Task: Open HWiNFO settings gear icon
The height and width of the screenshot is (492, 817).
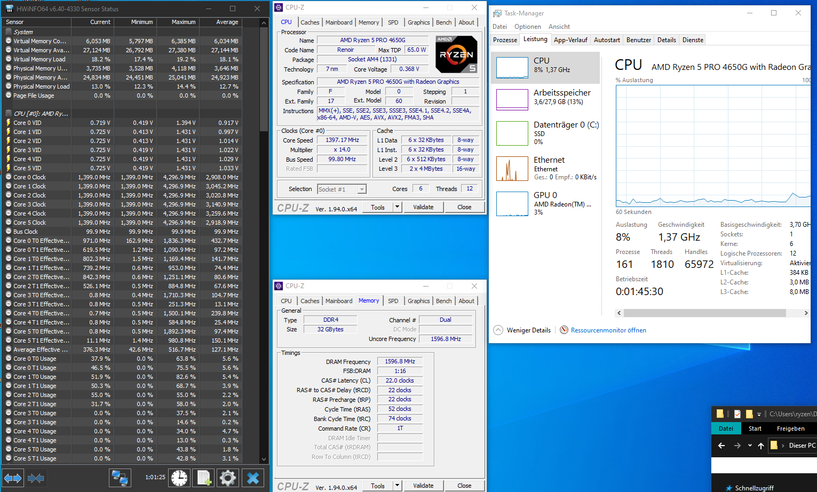Action: point(228,478)
